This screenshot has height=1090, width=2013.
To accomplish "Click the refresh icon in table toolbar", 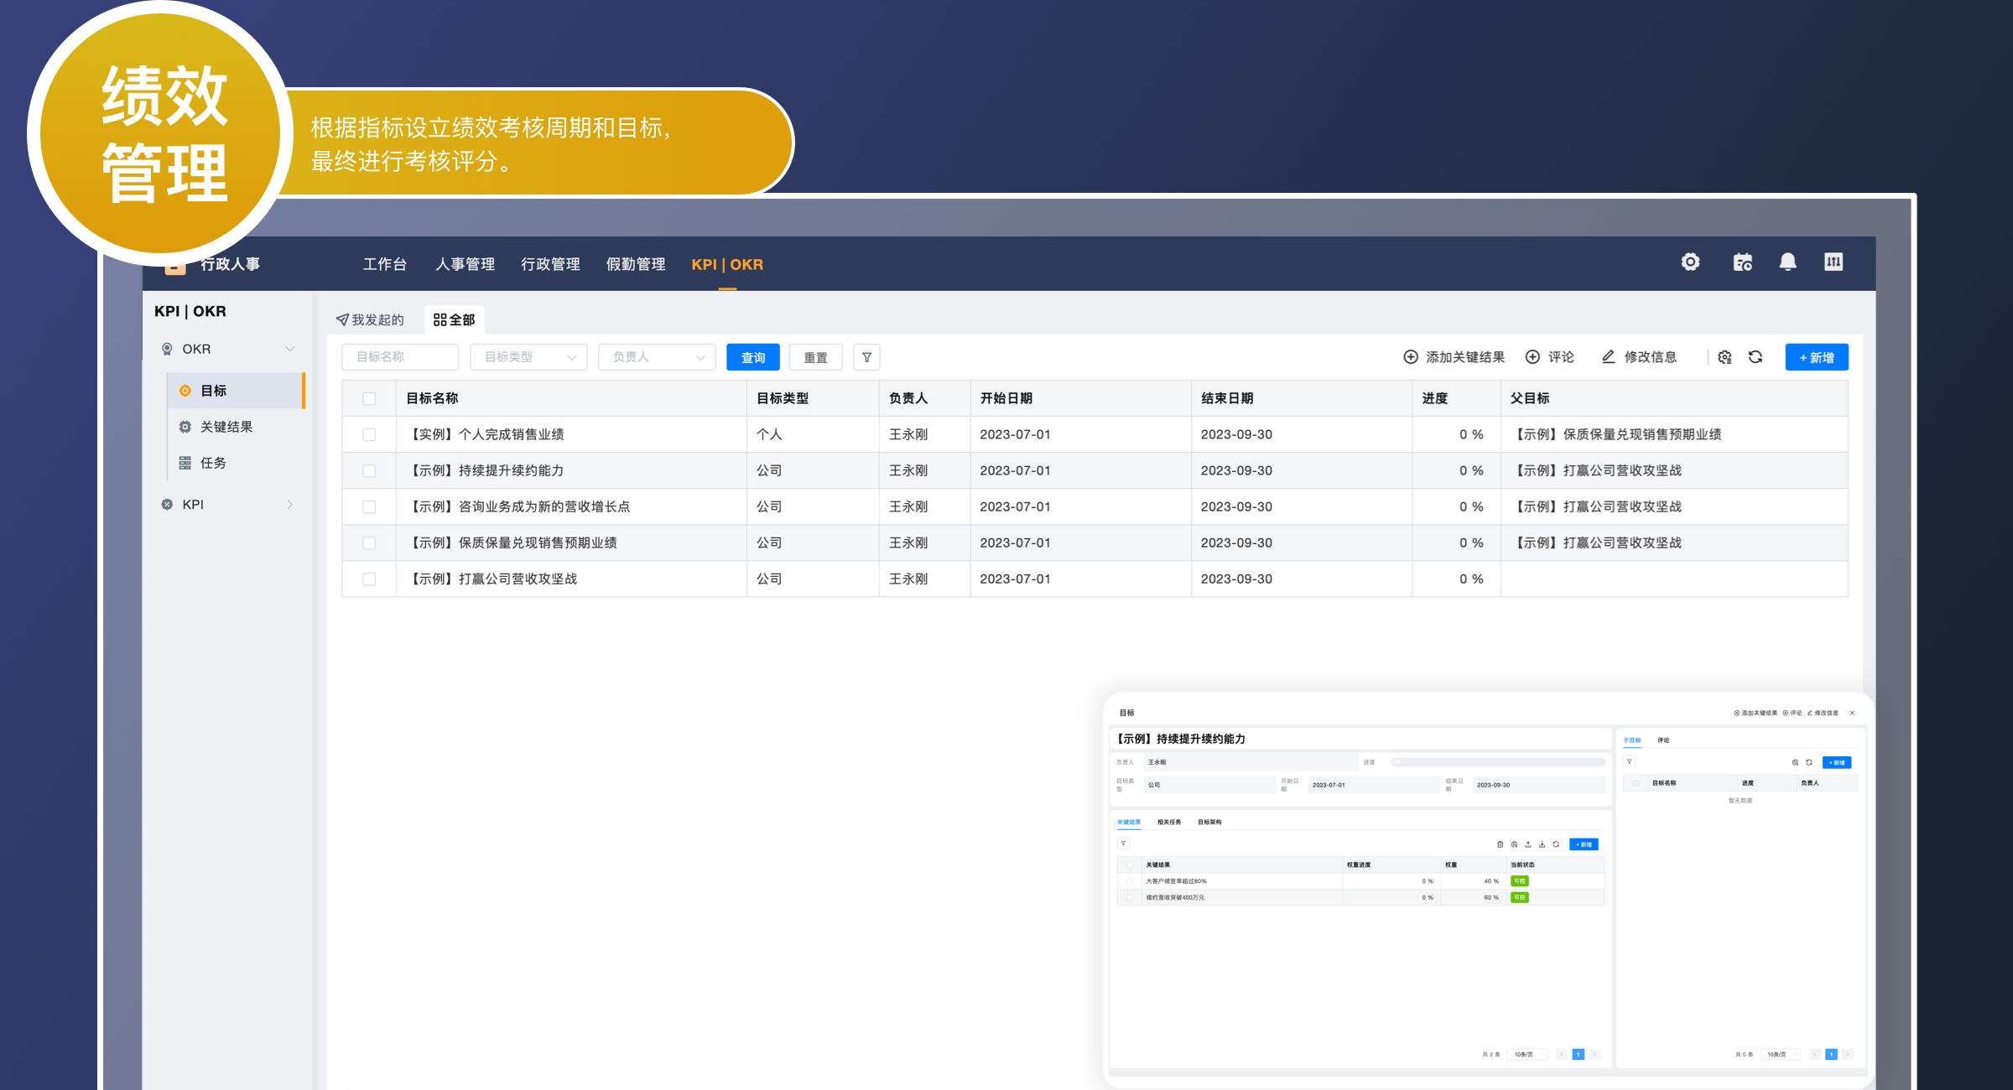I will pyautogui.click(x=1756, y=357).
